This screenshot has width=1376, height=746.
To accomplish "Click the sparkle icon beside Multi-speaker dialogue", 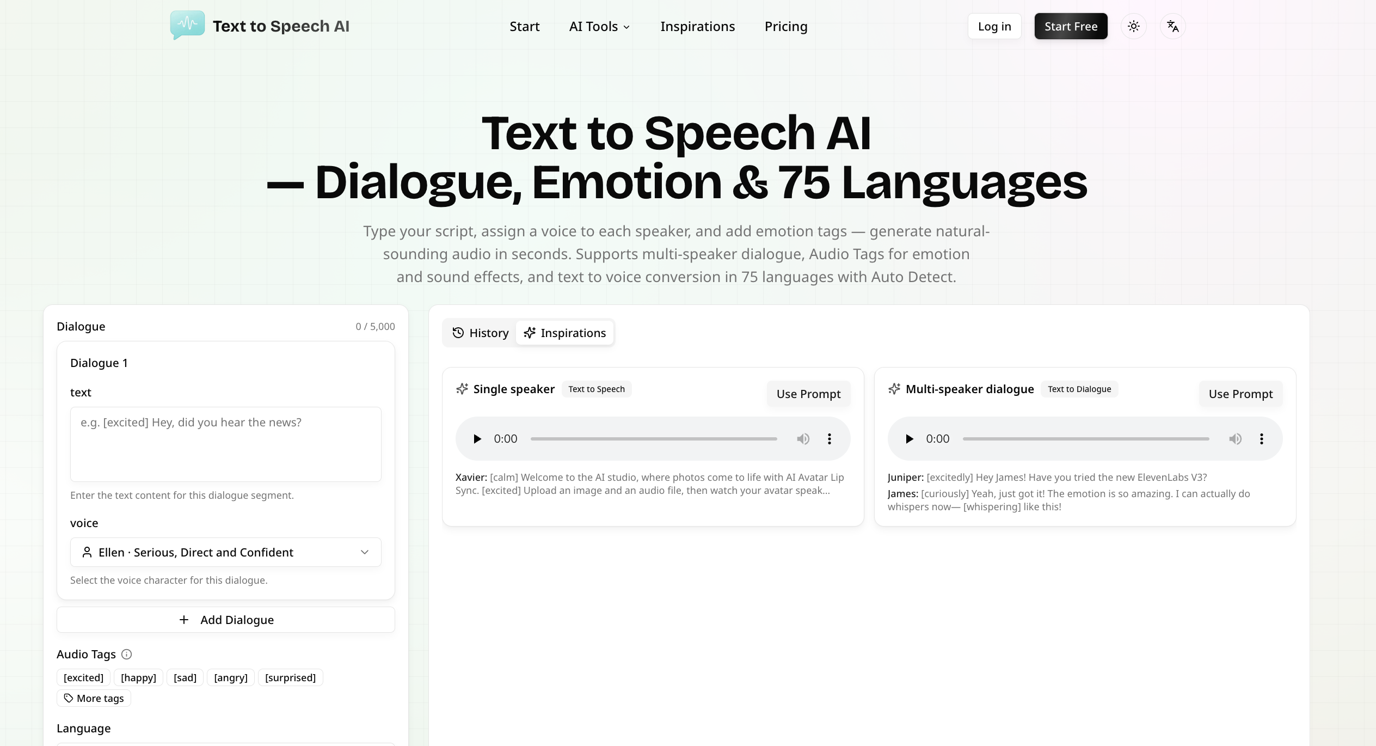I will click(x=894, y=389).
